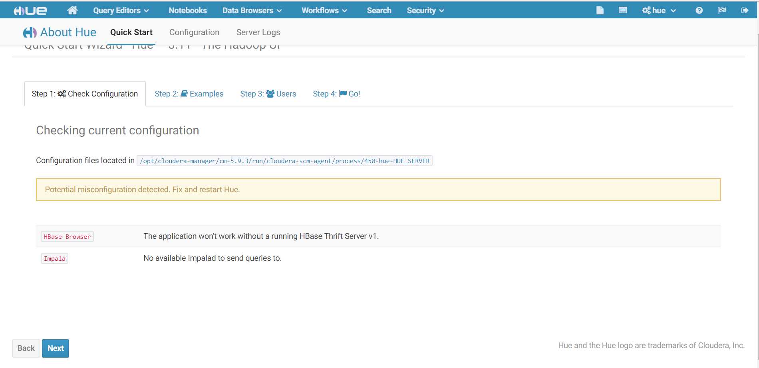The image size is (759, 368).
Task: Click the Potential misconfiguration warning text
Action: [x=142, y=189]
